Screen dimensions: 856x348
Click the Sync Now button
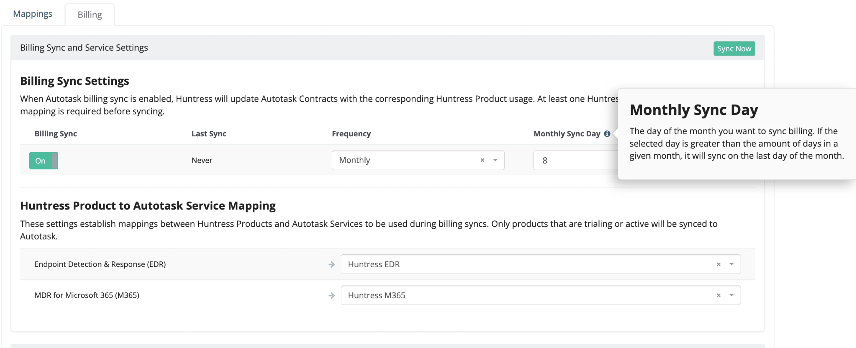coord(734,49)
